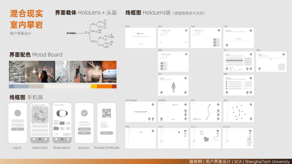292x164 pixels.
Task: Click the ShanghaiTech University footer text
Action: pyautogui.click(x=267, y=162)
